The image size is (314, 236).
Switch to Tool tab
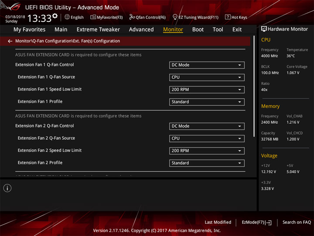[218, 30]
